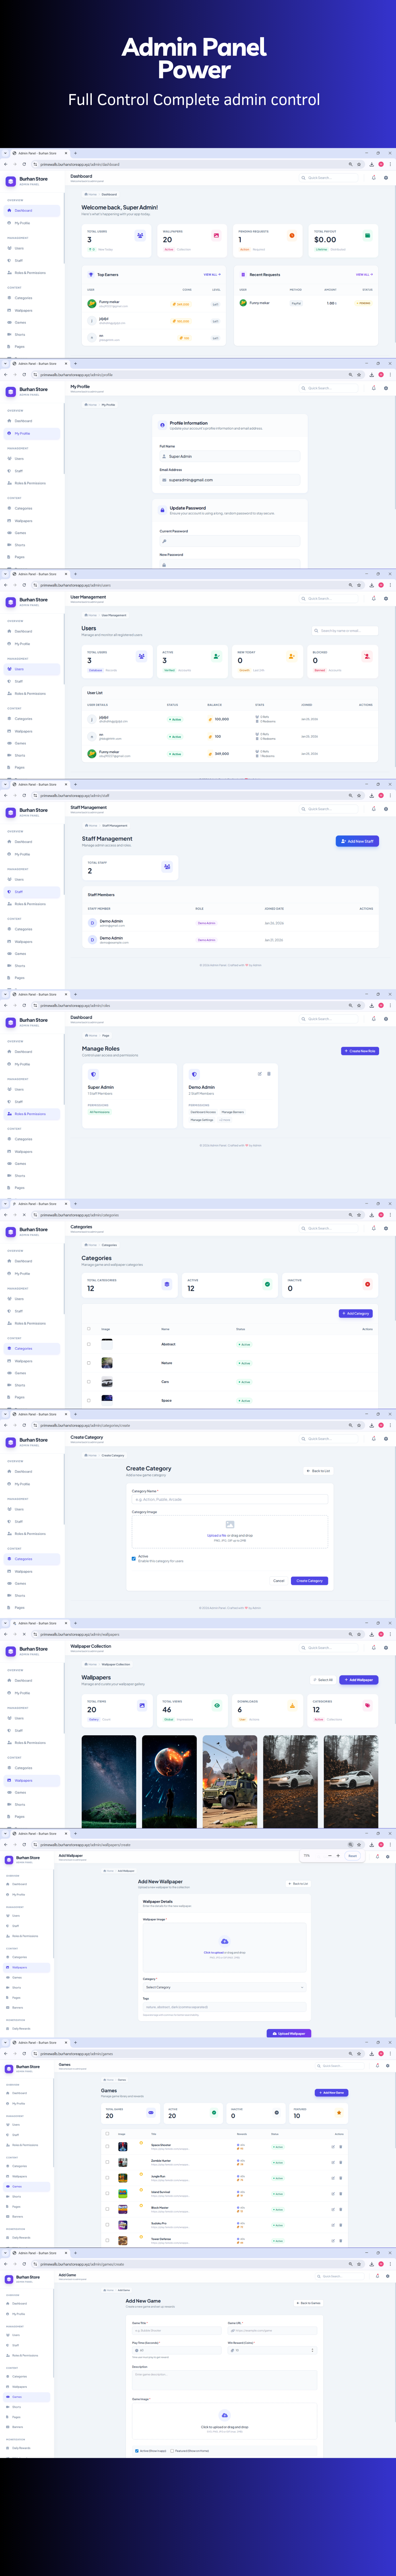Click the search users field on User Management

[345, 631]
